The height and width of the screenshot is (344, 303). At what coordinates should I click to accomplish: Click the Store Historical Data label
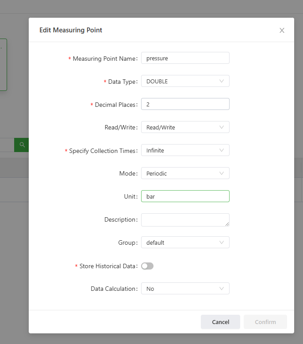click(x=108, y=266)
